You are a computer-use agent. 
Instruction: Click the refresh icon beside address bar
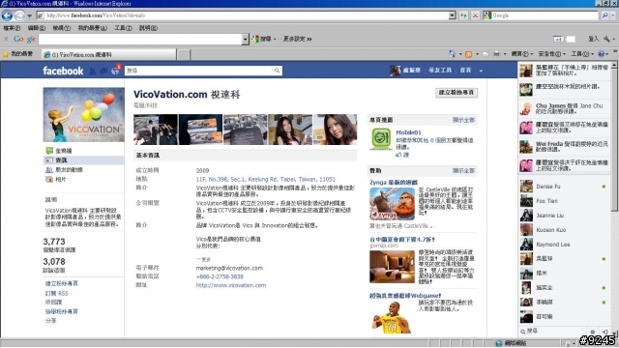[x=463, y=15]
